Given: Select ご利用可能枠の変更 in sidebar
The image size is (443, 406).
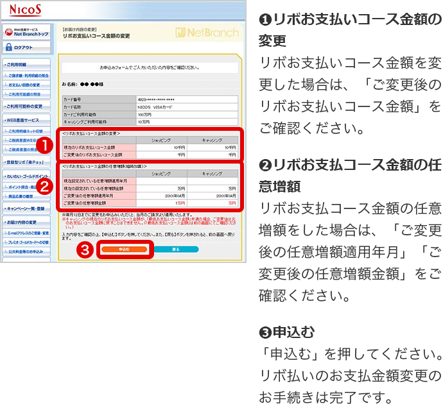Looking at the screenshot, I should (26, 106).
